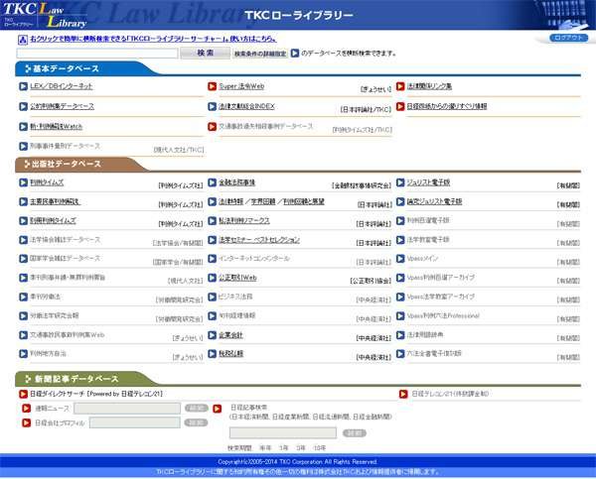Click the TKC Law Library logo
596x479 pixels.
[x=45, y=15]
